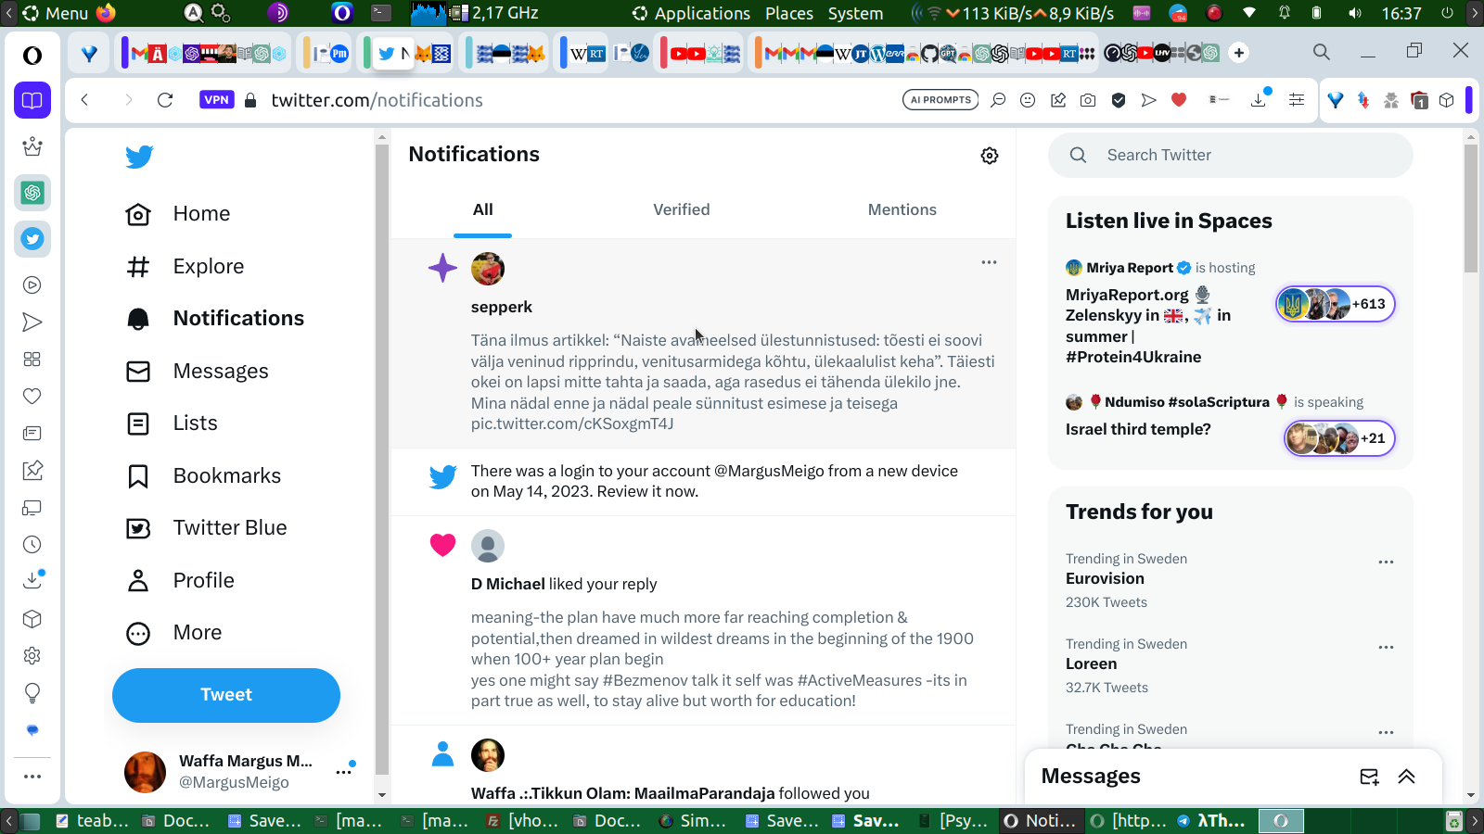The width and height of the screenshot is (1484, 834).
Task: Open sidebar setup three dots in Opera sidebar
Action: pos(32,777)
